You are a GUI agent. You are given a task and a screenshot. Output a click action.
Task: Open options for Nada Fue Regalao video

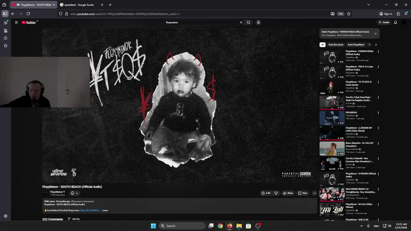[x=378, y=98]
